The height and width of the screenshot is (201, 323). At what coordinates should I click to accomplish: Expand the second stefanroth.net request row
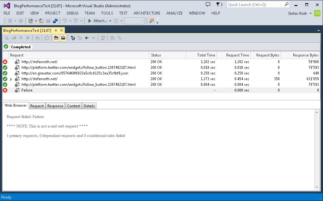11,79
